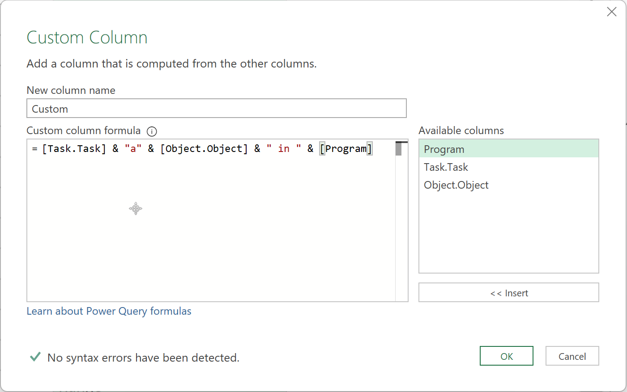Screen dimensions: 627x392
Task: Click the formula editor scrollbar thumb
Action: (398, 148)
